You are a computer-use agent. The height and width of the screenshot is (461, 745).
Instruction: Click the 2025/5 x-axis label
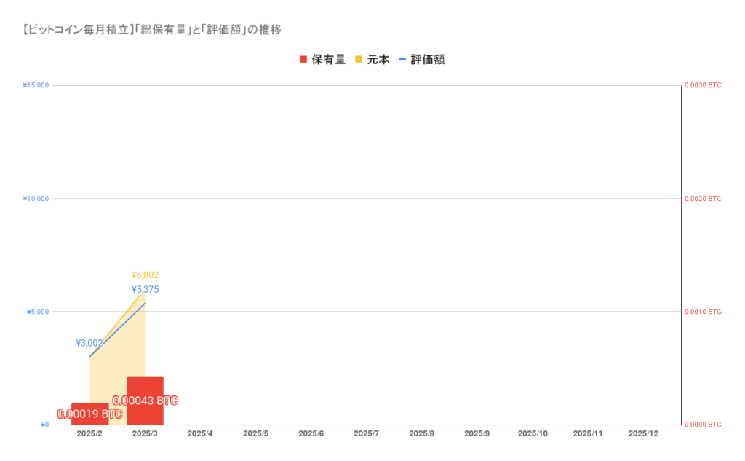pos(255,433)
